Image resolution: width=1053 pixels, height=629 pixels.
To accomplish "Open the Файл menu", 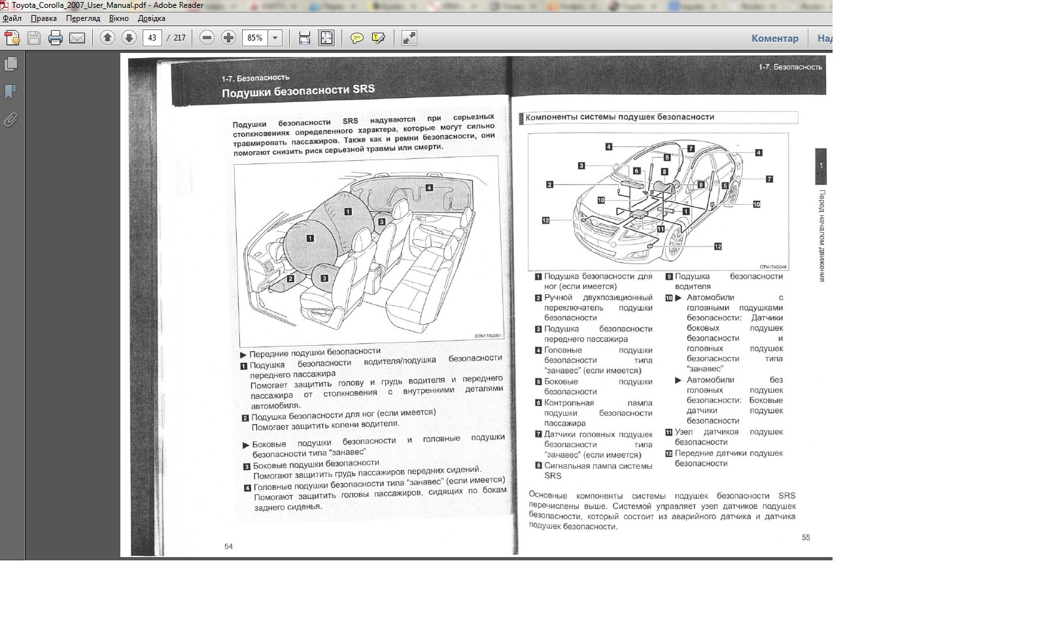I will pyautogui.click(x=12, y=18).
